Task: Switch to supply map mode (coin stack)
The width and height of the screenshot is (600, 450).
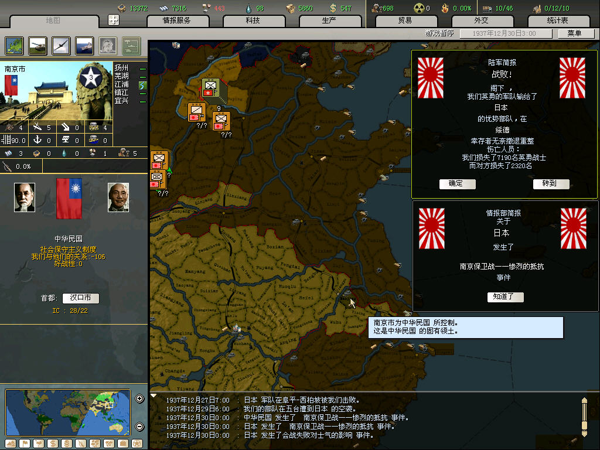Action: [67, 444]
